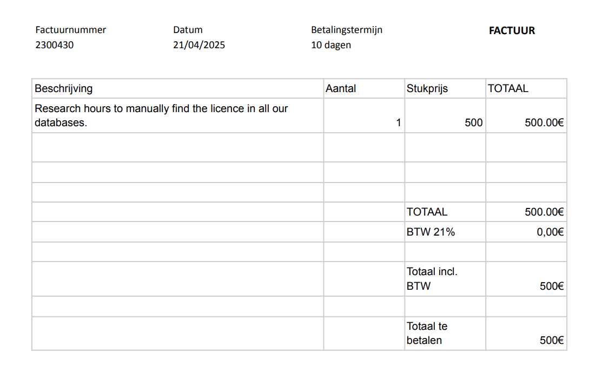This screenshot has height=371, width=589.
Task: Select the Research hours description cell
Action: coord(178,115)
